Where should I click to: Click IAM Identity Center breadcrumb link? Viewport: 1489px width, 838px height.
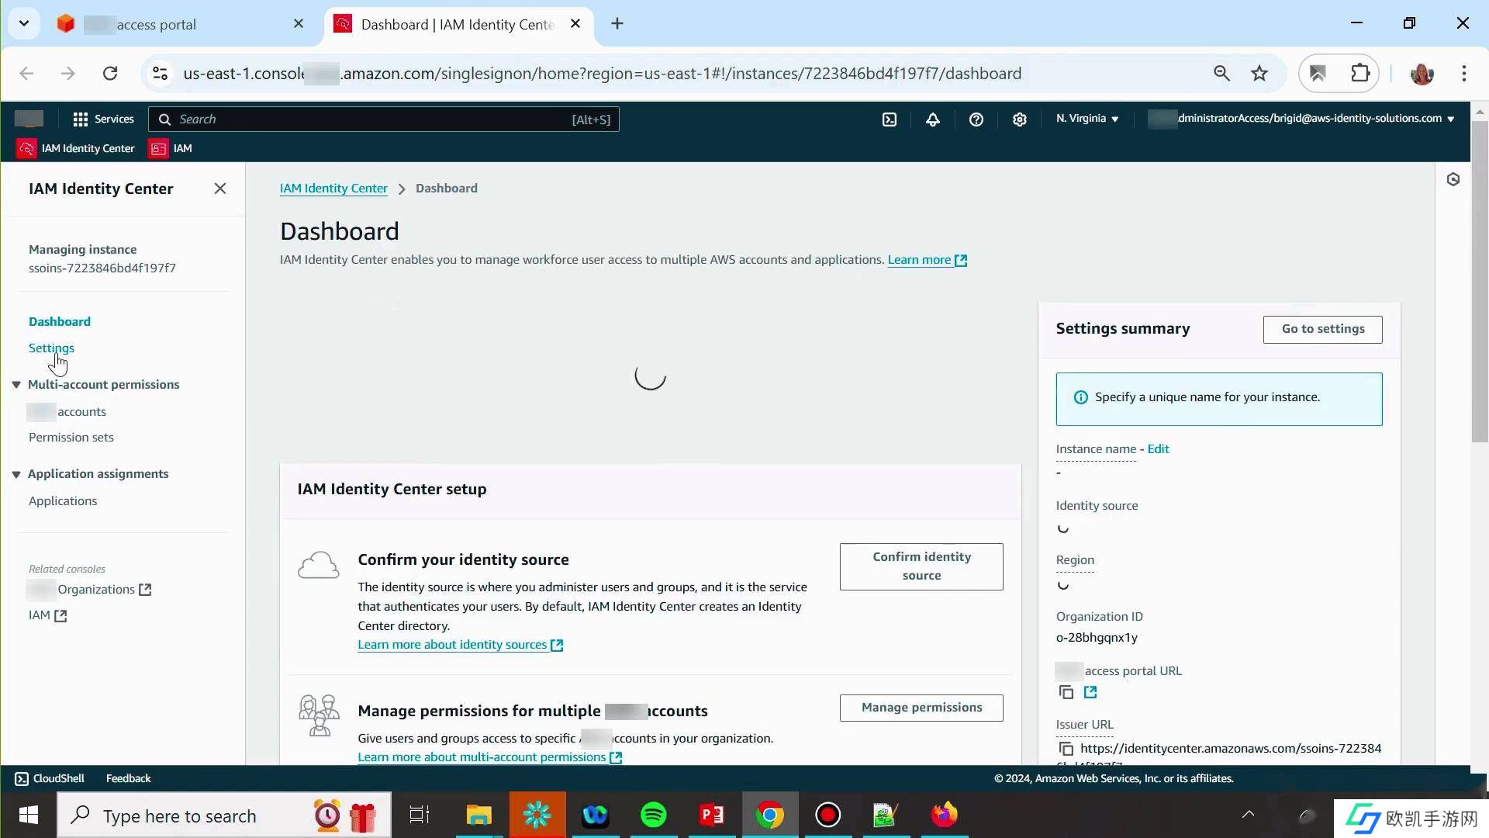[x=333, y=188]
